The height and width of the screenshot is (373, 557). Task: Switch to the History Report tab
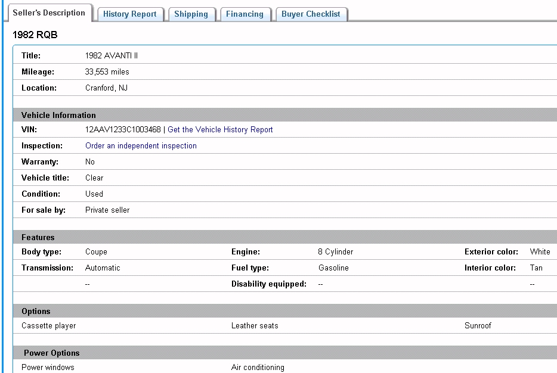[x=129, y=14]
